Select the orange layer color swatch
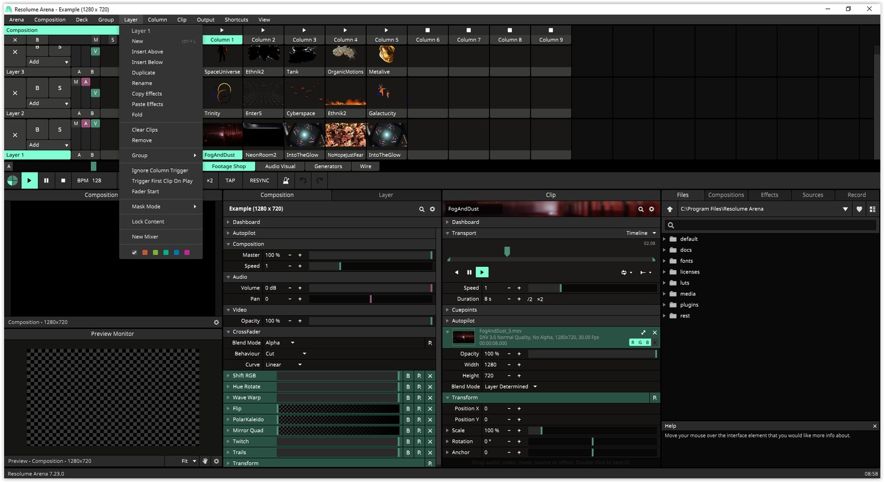This screenshot has width=884, height=482. coord(145,252)
